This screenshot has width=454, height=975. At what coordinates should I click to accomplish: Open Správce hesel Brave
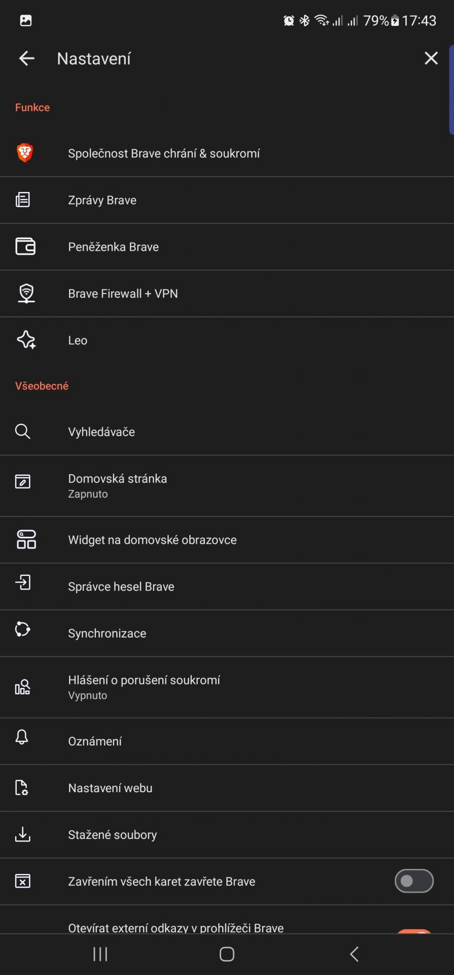tap(227, 587)
